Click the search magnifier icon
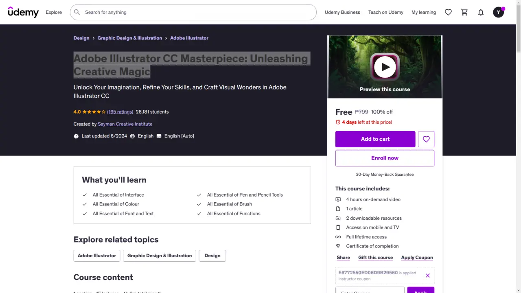Image resolution: width=521 pixels, height=293 pixels. (77, 12)
